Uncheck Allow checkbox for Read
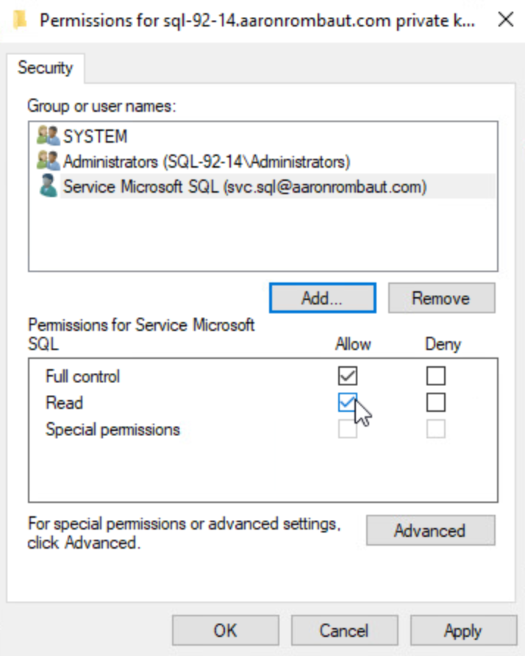The height and width of the screenshot is (656, 525). point(347,402)
